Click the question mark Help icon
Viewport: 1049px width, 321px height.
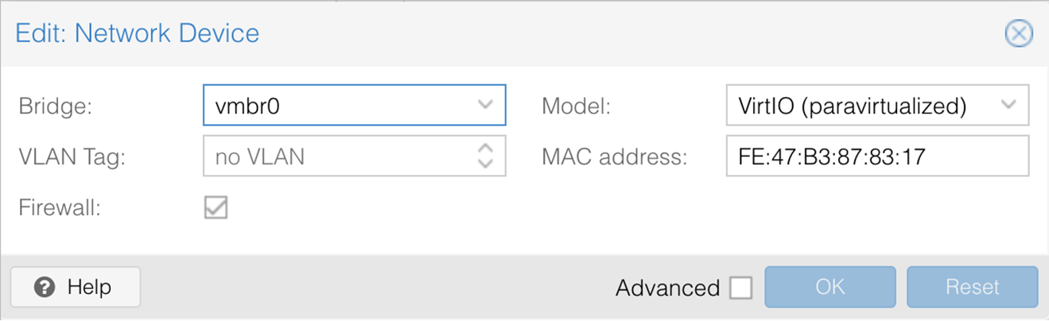[x=45, y=287]
